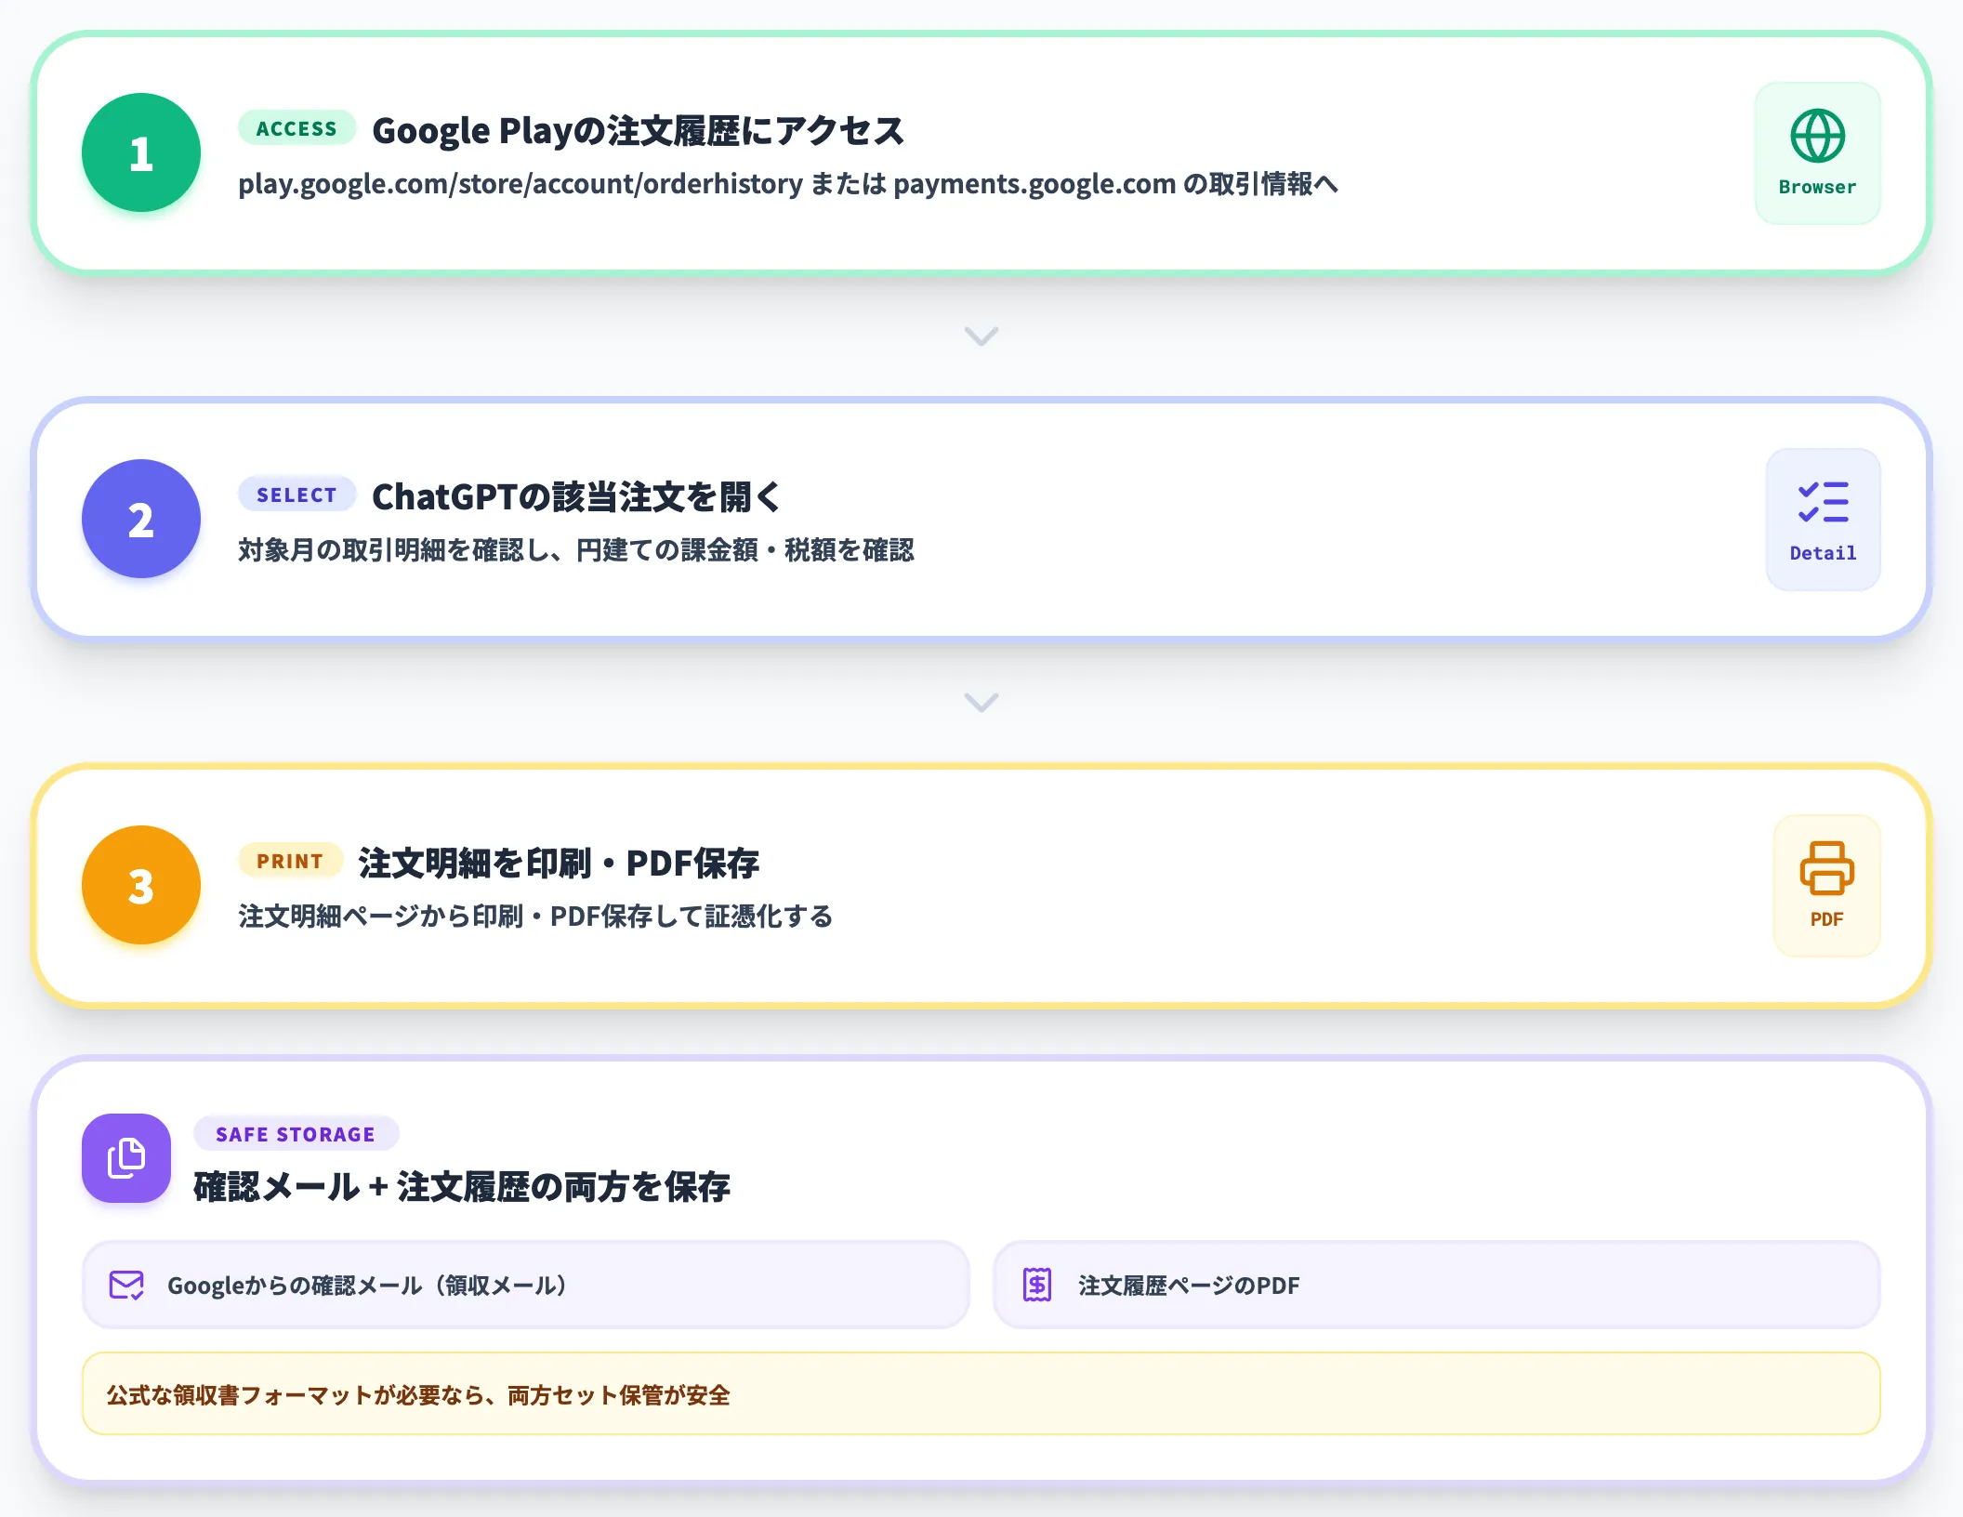This screenshot has width=1963, height=1517.
Task: Click the purple copy documents icon
Action: [126, 1158]
